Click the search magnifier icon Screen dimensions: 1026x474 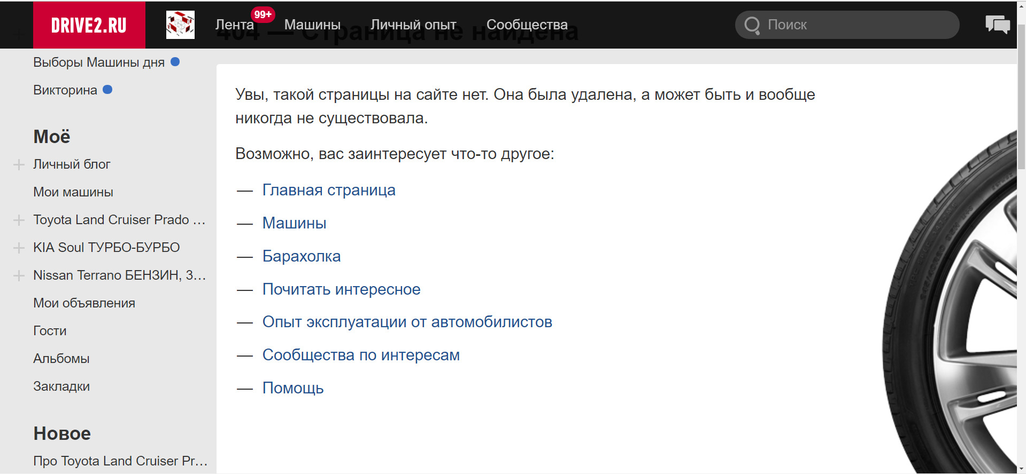point(752,25)
